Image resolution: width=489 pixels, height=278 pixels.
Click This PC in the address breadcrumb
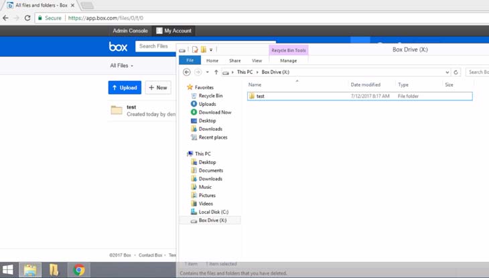[x=244, y=72]
